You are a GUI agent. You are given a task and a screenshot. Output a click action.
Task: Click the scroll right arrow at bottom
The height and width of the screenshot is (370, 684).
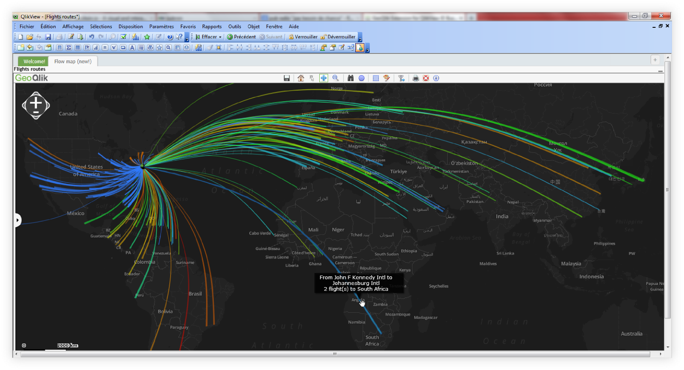pyautogui.click(x=660, y=354)
